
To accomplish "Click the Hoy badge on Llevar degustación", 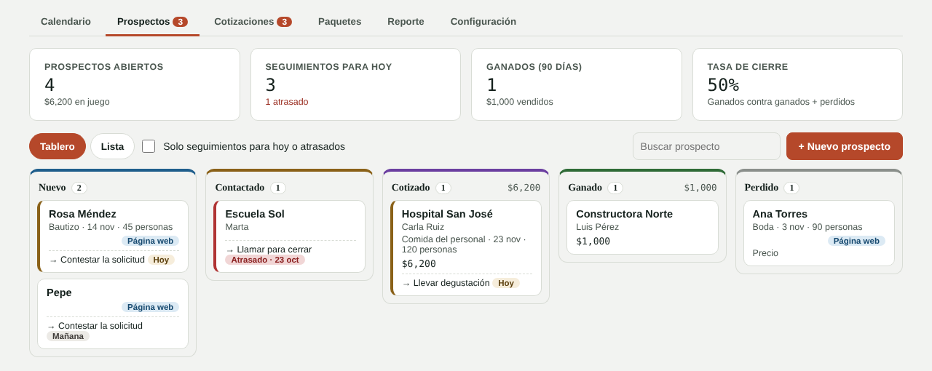I will pos(506,283).
